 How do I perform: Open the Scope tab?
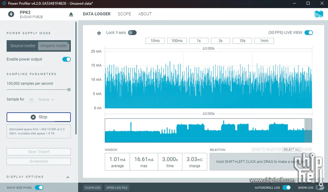click(124, 14)
